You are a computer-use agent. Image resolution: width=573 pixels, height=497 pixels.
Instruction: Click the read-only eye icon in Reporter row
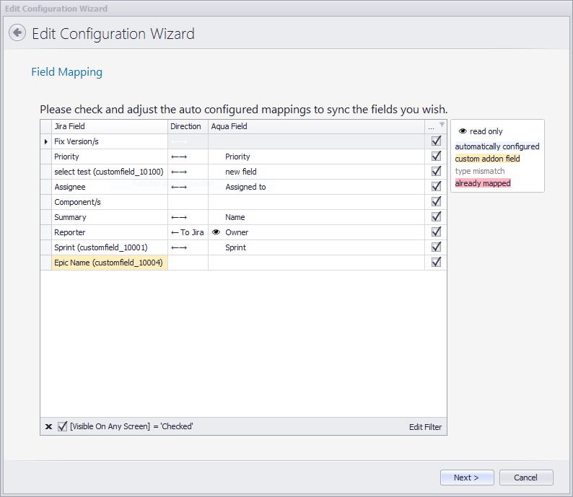point(216,232)
